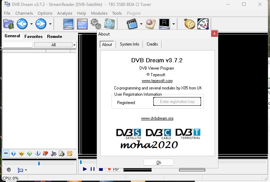Click the playback seek slider handle
This screenshot has width=270, height=182.
click(x=81, y=162)
